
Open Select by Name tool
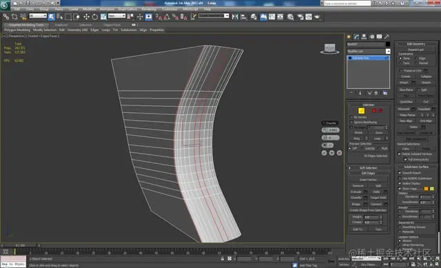coord(60,17)
